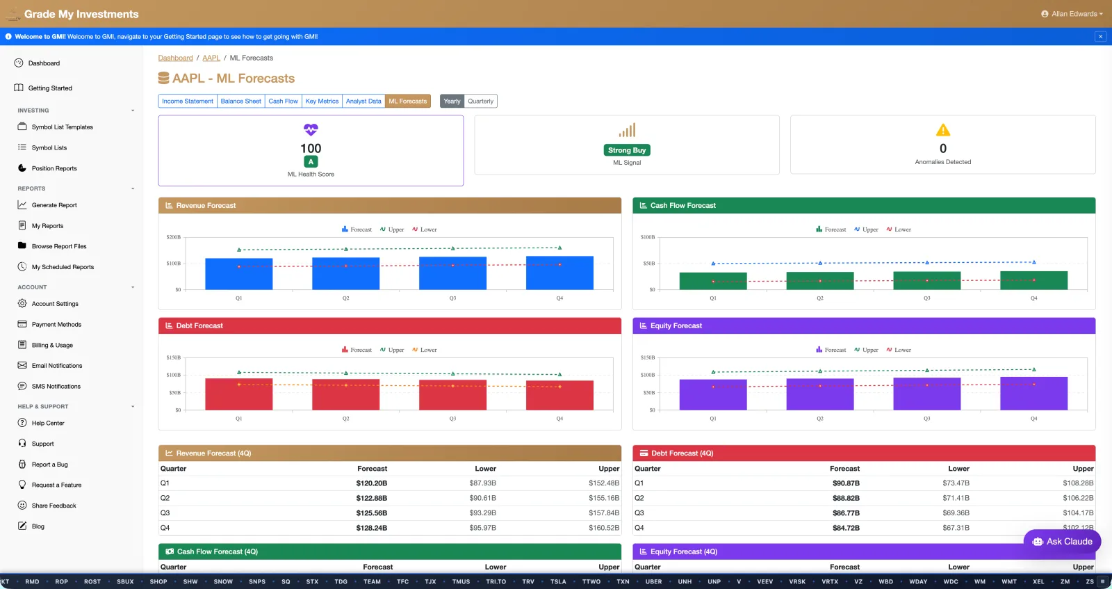The width and height of the screenshot is (1112, 589).
Task: Toggle Lower series in Equity Forecast legend
Action: point(899,350)
